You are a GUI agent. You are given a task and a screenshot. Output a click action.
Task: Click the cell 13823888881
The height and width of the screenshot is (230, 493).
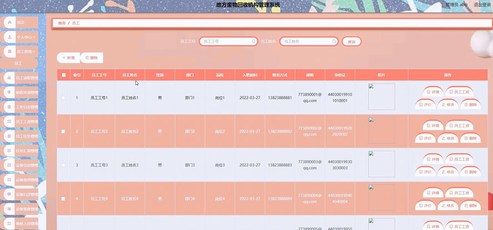click(x=280, y=98)
